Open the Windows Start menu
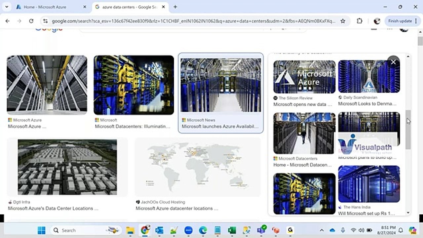The width and height of the screenshot is (423, 238). pos(41,230)
